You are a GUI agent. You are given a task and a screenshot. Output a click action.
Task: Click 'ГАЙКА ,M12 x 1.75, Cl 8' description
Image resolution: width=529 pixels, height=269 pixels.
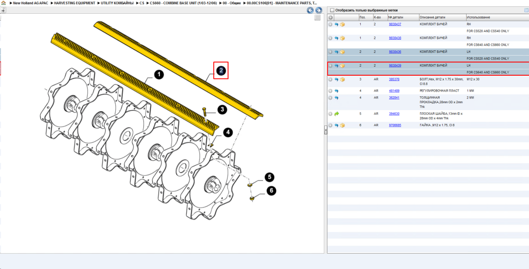(x=437, y=125)
